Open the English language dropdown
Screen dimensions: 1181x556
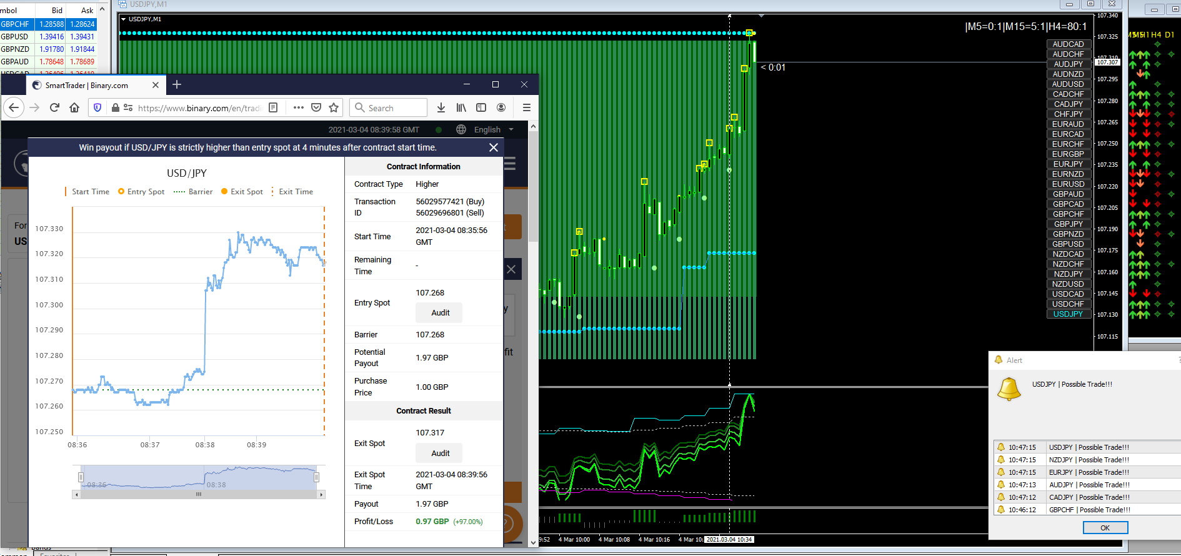point(494,129)
